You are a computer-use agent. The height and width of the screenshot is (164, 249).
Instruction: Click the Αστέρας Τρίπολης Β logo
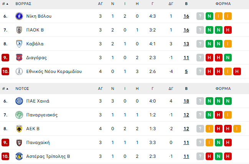(19, 156)
